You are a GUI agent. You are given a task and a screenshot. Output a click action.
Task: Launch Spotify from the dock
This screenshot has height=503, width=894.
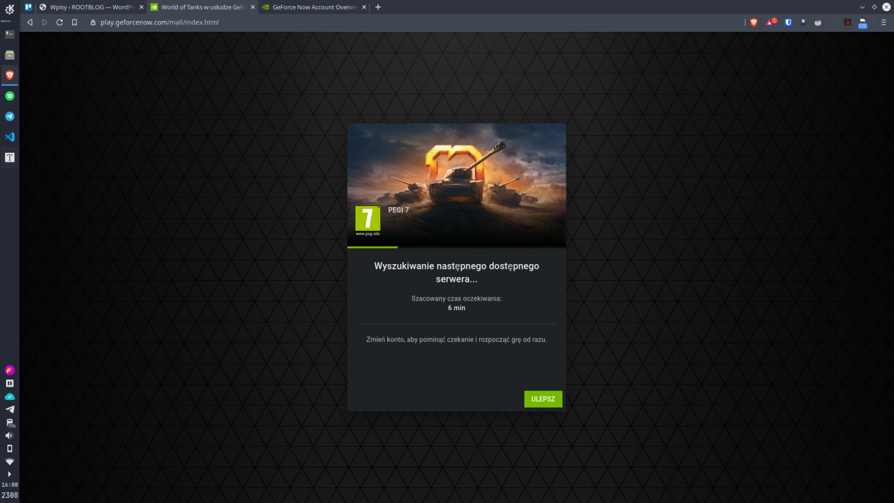(10, 95)
